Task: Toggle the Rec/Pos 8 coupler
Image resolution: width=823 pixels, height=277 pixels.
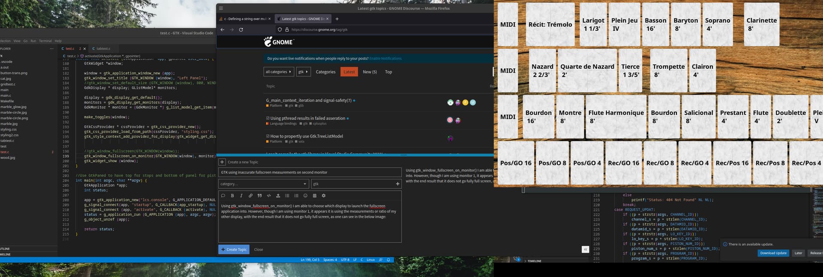Action: [x=770, y=163]
